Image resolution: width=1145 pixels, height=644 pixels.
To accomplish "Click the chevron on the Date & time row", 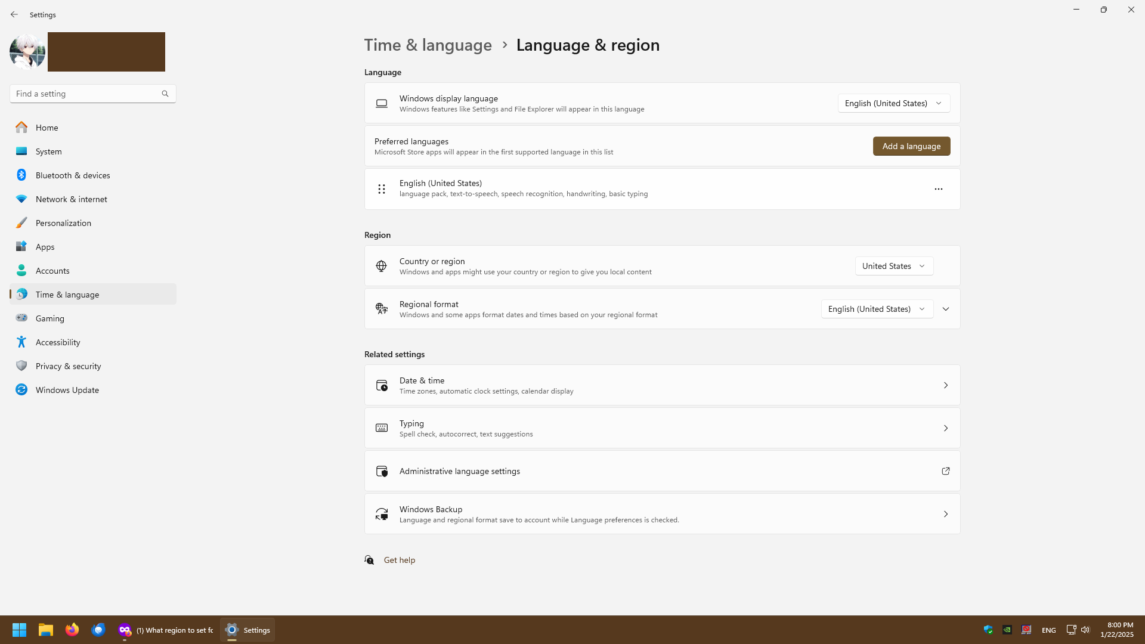I will pyautogui.click(x=946, y=385).
